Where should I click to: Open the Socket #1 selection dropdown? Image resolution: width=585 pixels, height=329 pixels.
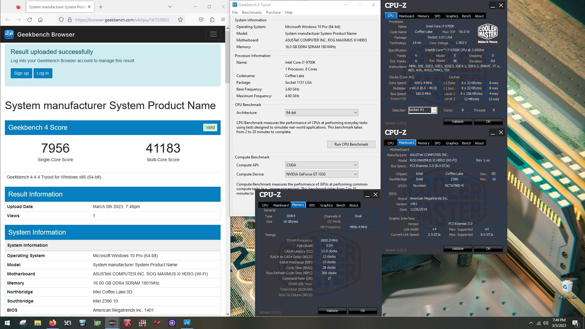423,110
